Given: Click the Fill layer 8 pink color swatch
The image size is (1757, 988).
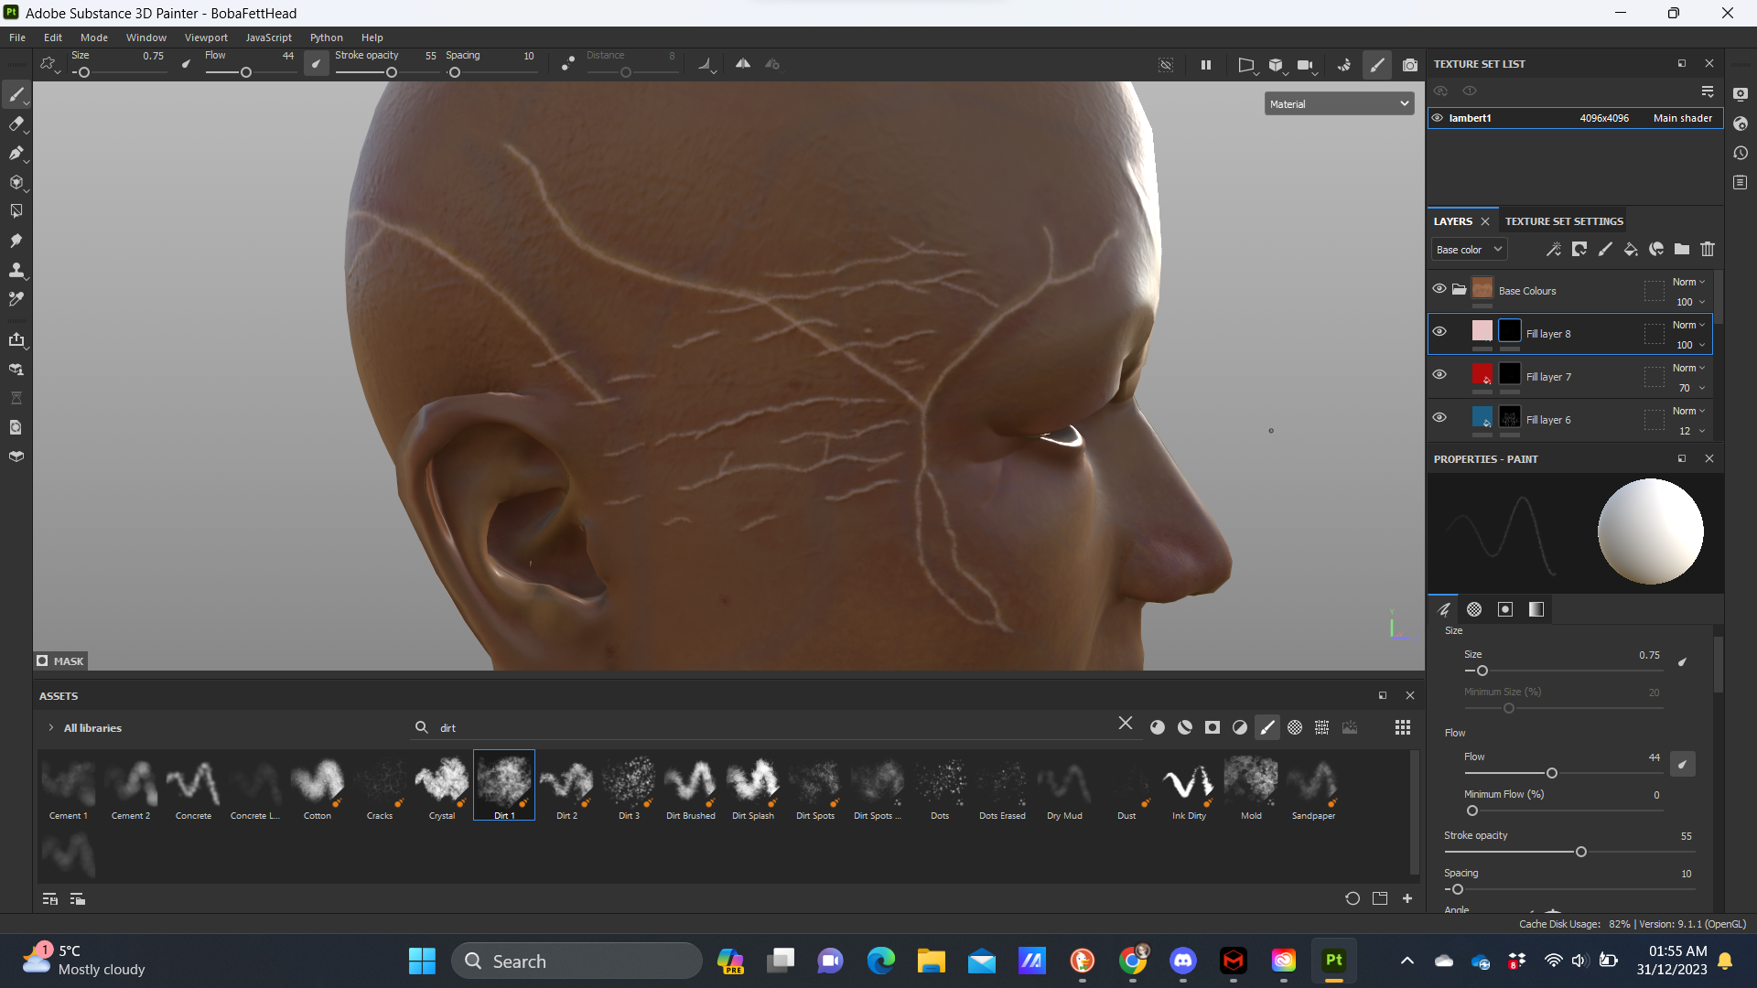Looking at the screenshot, I should [1482, 331].
